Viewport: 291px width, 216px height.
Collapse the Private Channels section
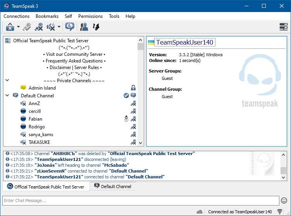(x=7, y=80)
